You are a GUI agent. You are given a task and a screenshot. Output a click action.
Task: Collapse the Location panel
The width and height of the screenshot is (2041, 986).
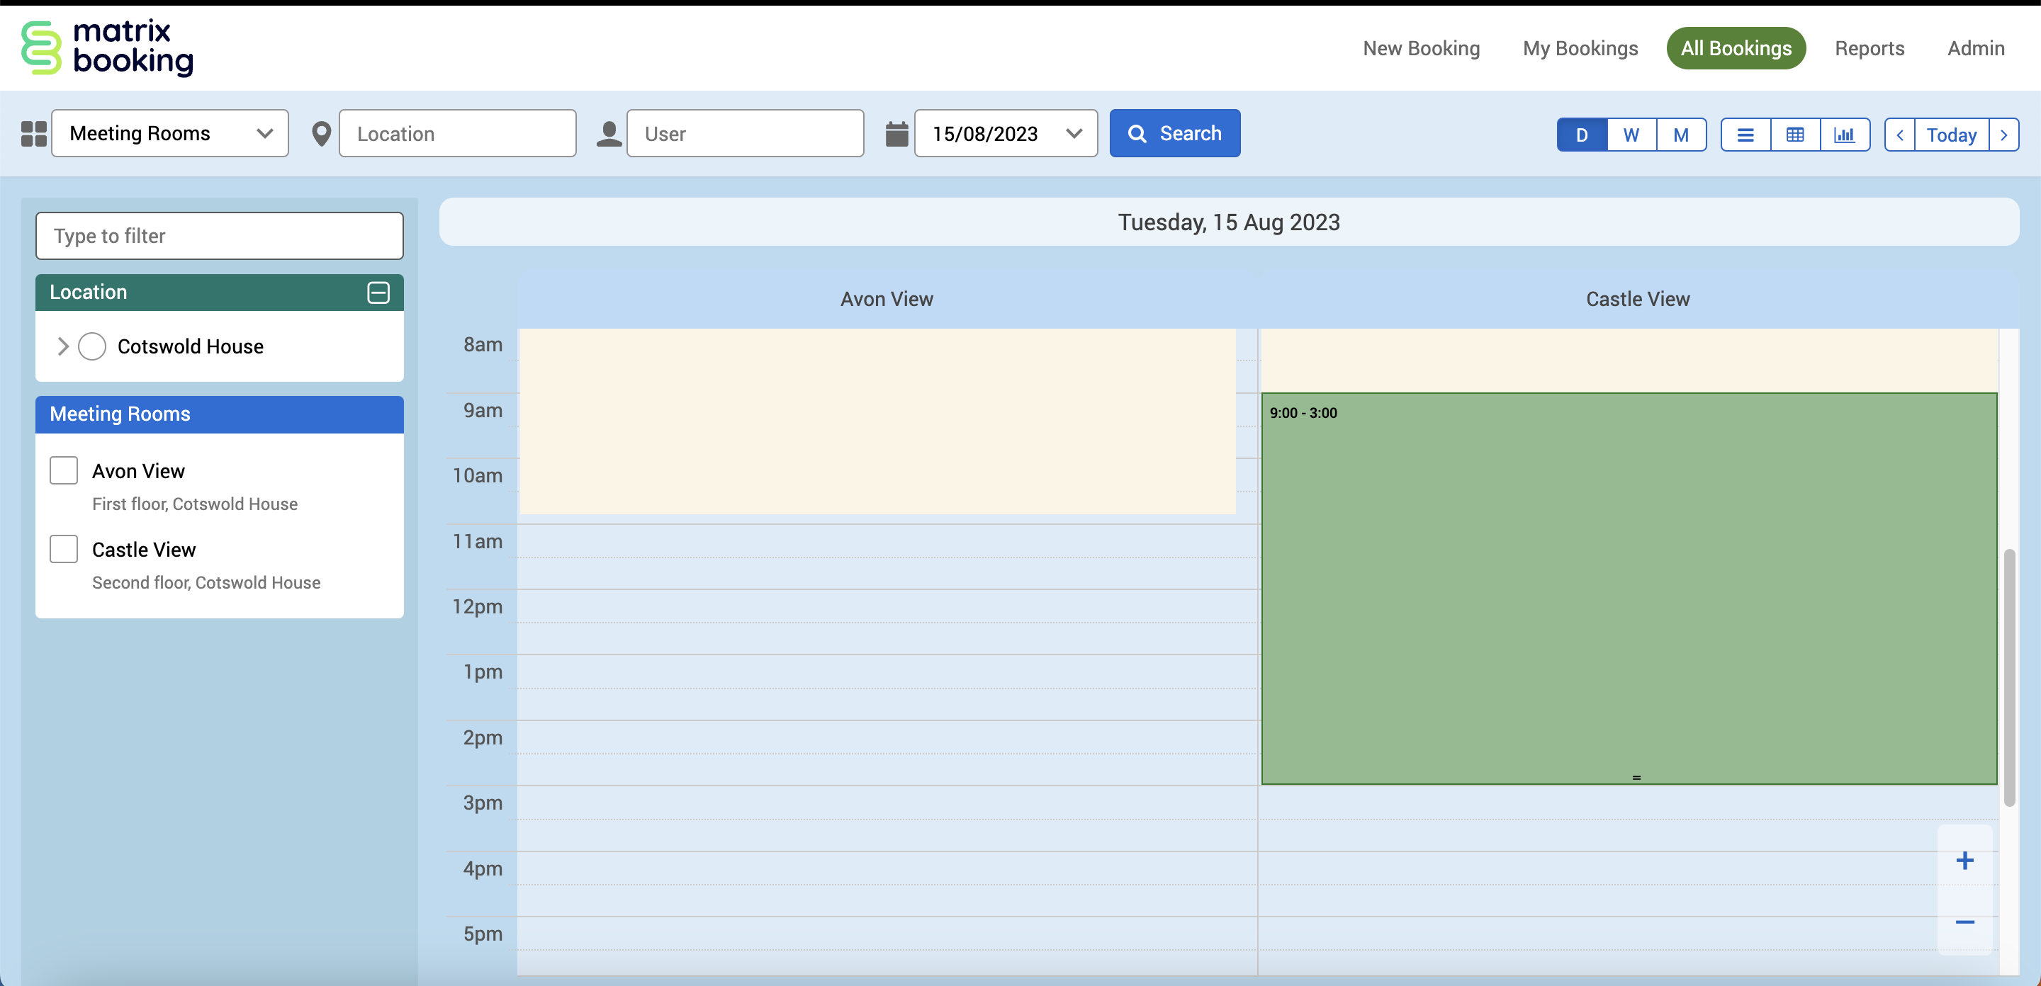378,293
